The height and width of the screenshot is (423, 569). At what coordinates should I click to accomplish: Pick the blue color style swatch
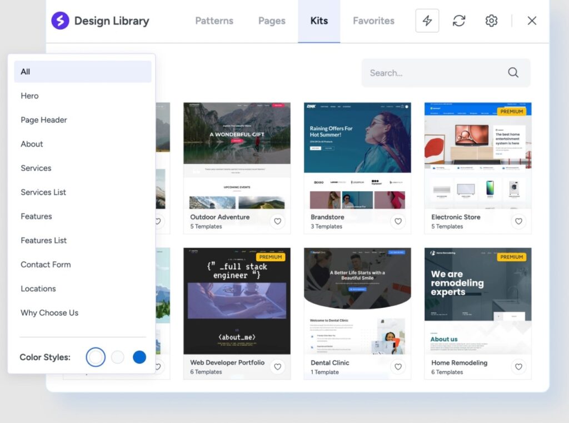(x=139, y=357)
